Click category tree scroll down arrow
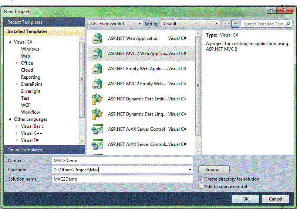The height and width of the screenshot is (209, 297). point(82,142)
